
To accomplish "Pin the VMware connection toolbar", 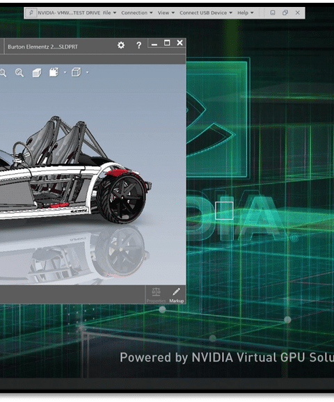I will click(31, 13).
